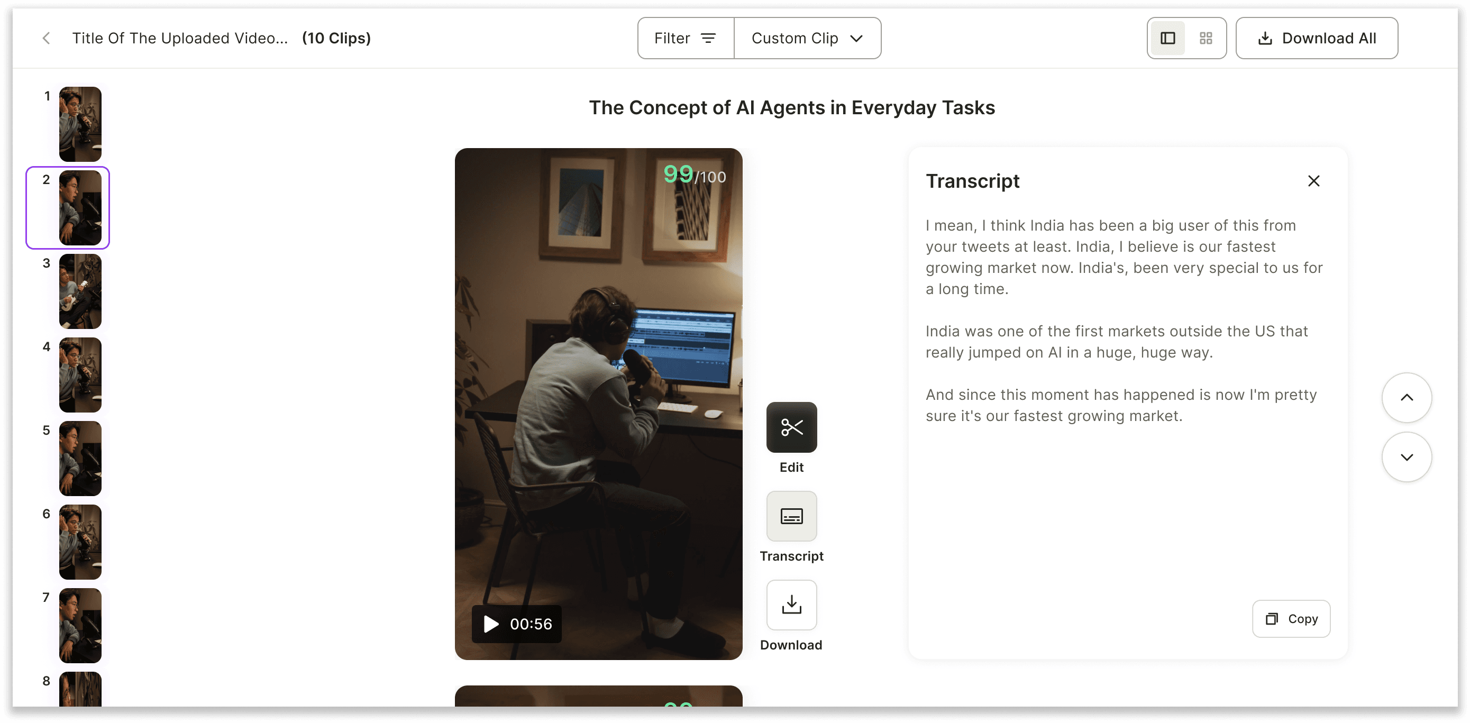The image size is (1470, 723).
Task: Switch to sidebar list view
Action: (x=1167, y=38)
